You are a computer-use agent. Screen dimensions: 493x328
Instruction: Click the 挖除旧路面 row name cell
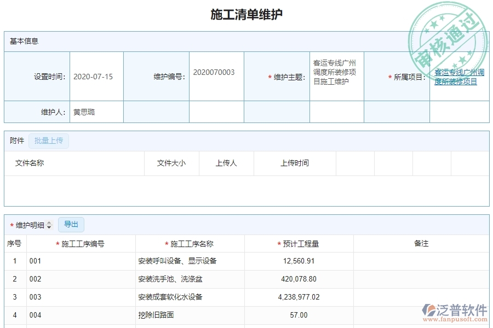[190, 315]
